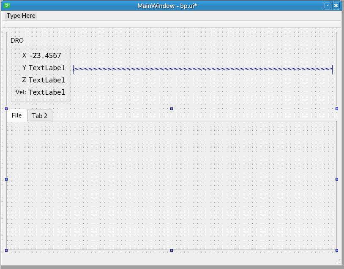Click the tab widget's top-center selection handle
The image size is (344, 269).
tap(172, 109)
